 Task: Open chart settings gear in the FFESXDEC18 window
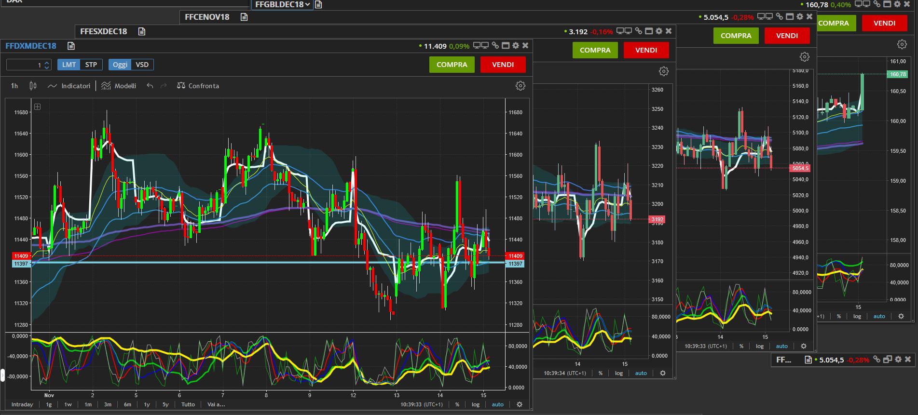click(664, 71)
